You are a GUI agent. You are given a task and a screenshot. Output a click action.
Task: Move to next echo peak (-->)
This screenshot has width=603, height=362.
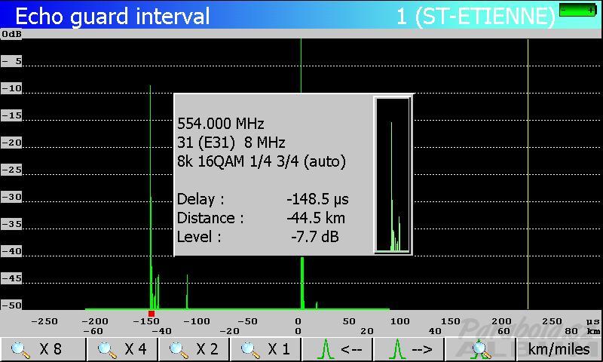pyautogui.click(x=409, y=349)
